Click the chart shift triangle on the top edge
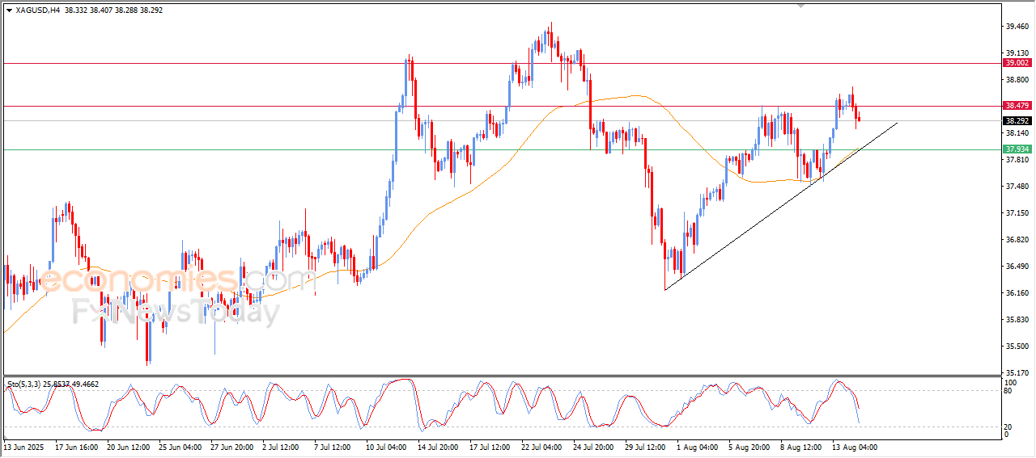The image size is (1036, 458). pyautogui.click(x=801, y=5)
